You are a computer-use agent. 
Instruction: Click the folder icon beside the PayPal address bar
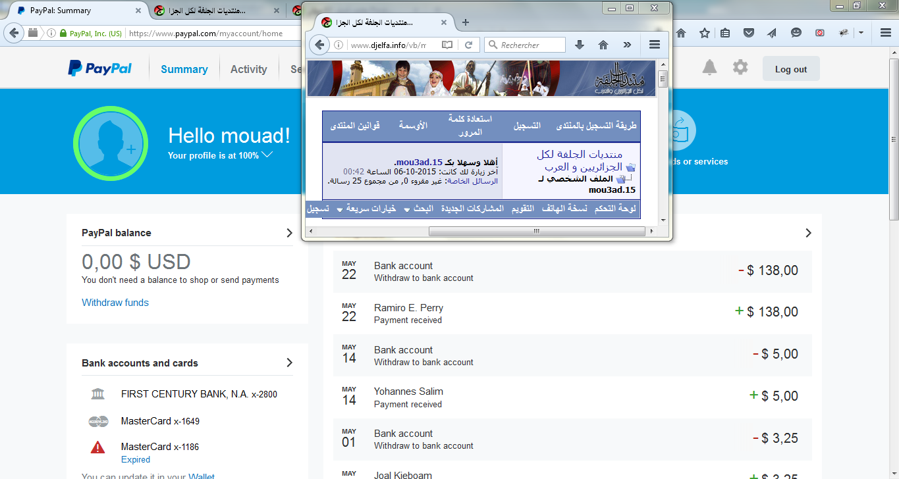33,33
